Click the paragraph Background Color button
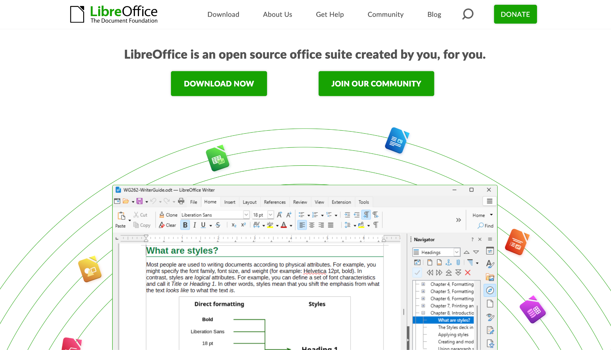611x350 pixels. (361, 225)
